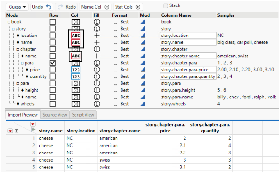Check the Row checkbox for book

[x=53, y=22]
